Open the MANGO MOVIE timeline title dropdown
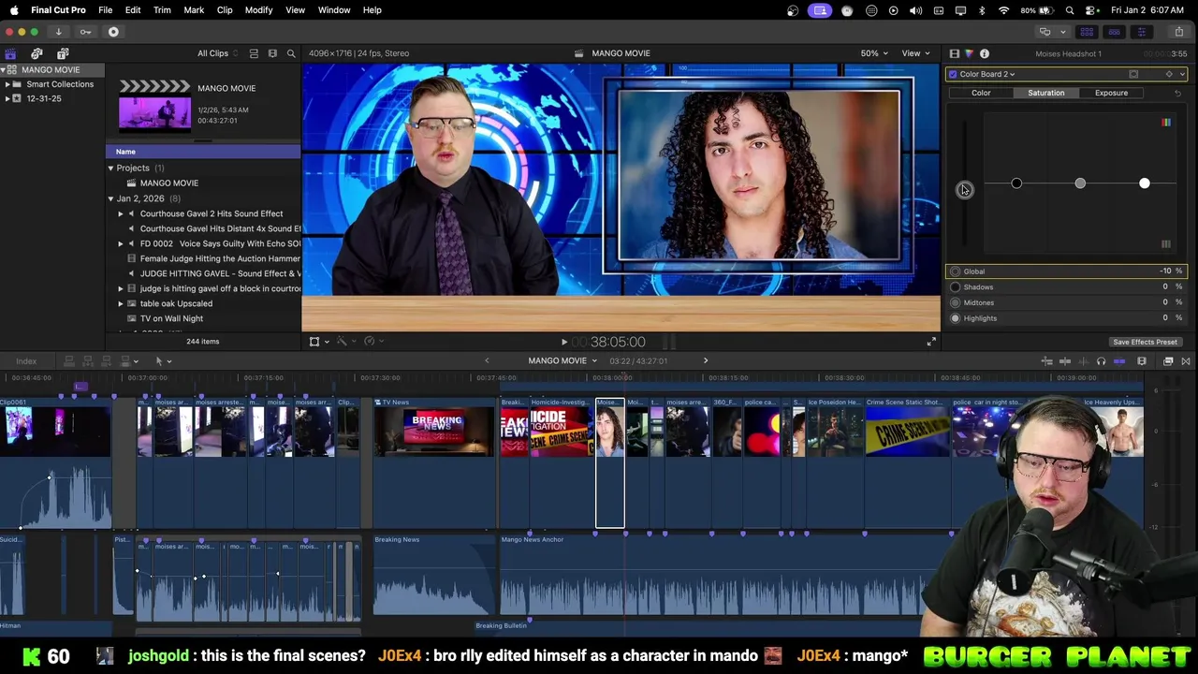 tap(562, 361)
